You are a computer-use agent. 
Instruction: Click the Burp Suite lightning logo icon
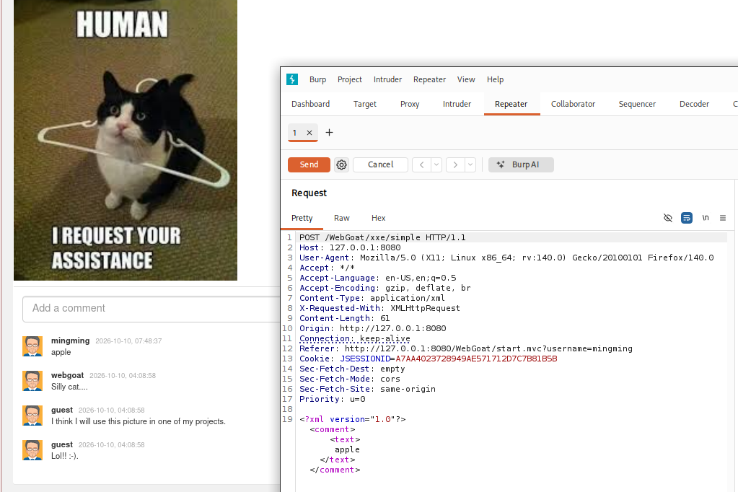pos(292,79)
